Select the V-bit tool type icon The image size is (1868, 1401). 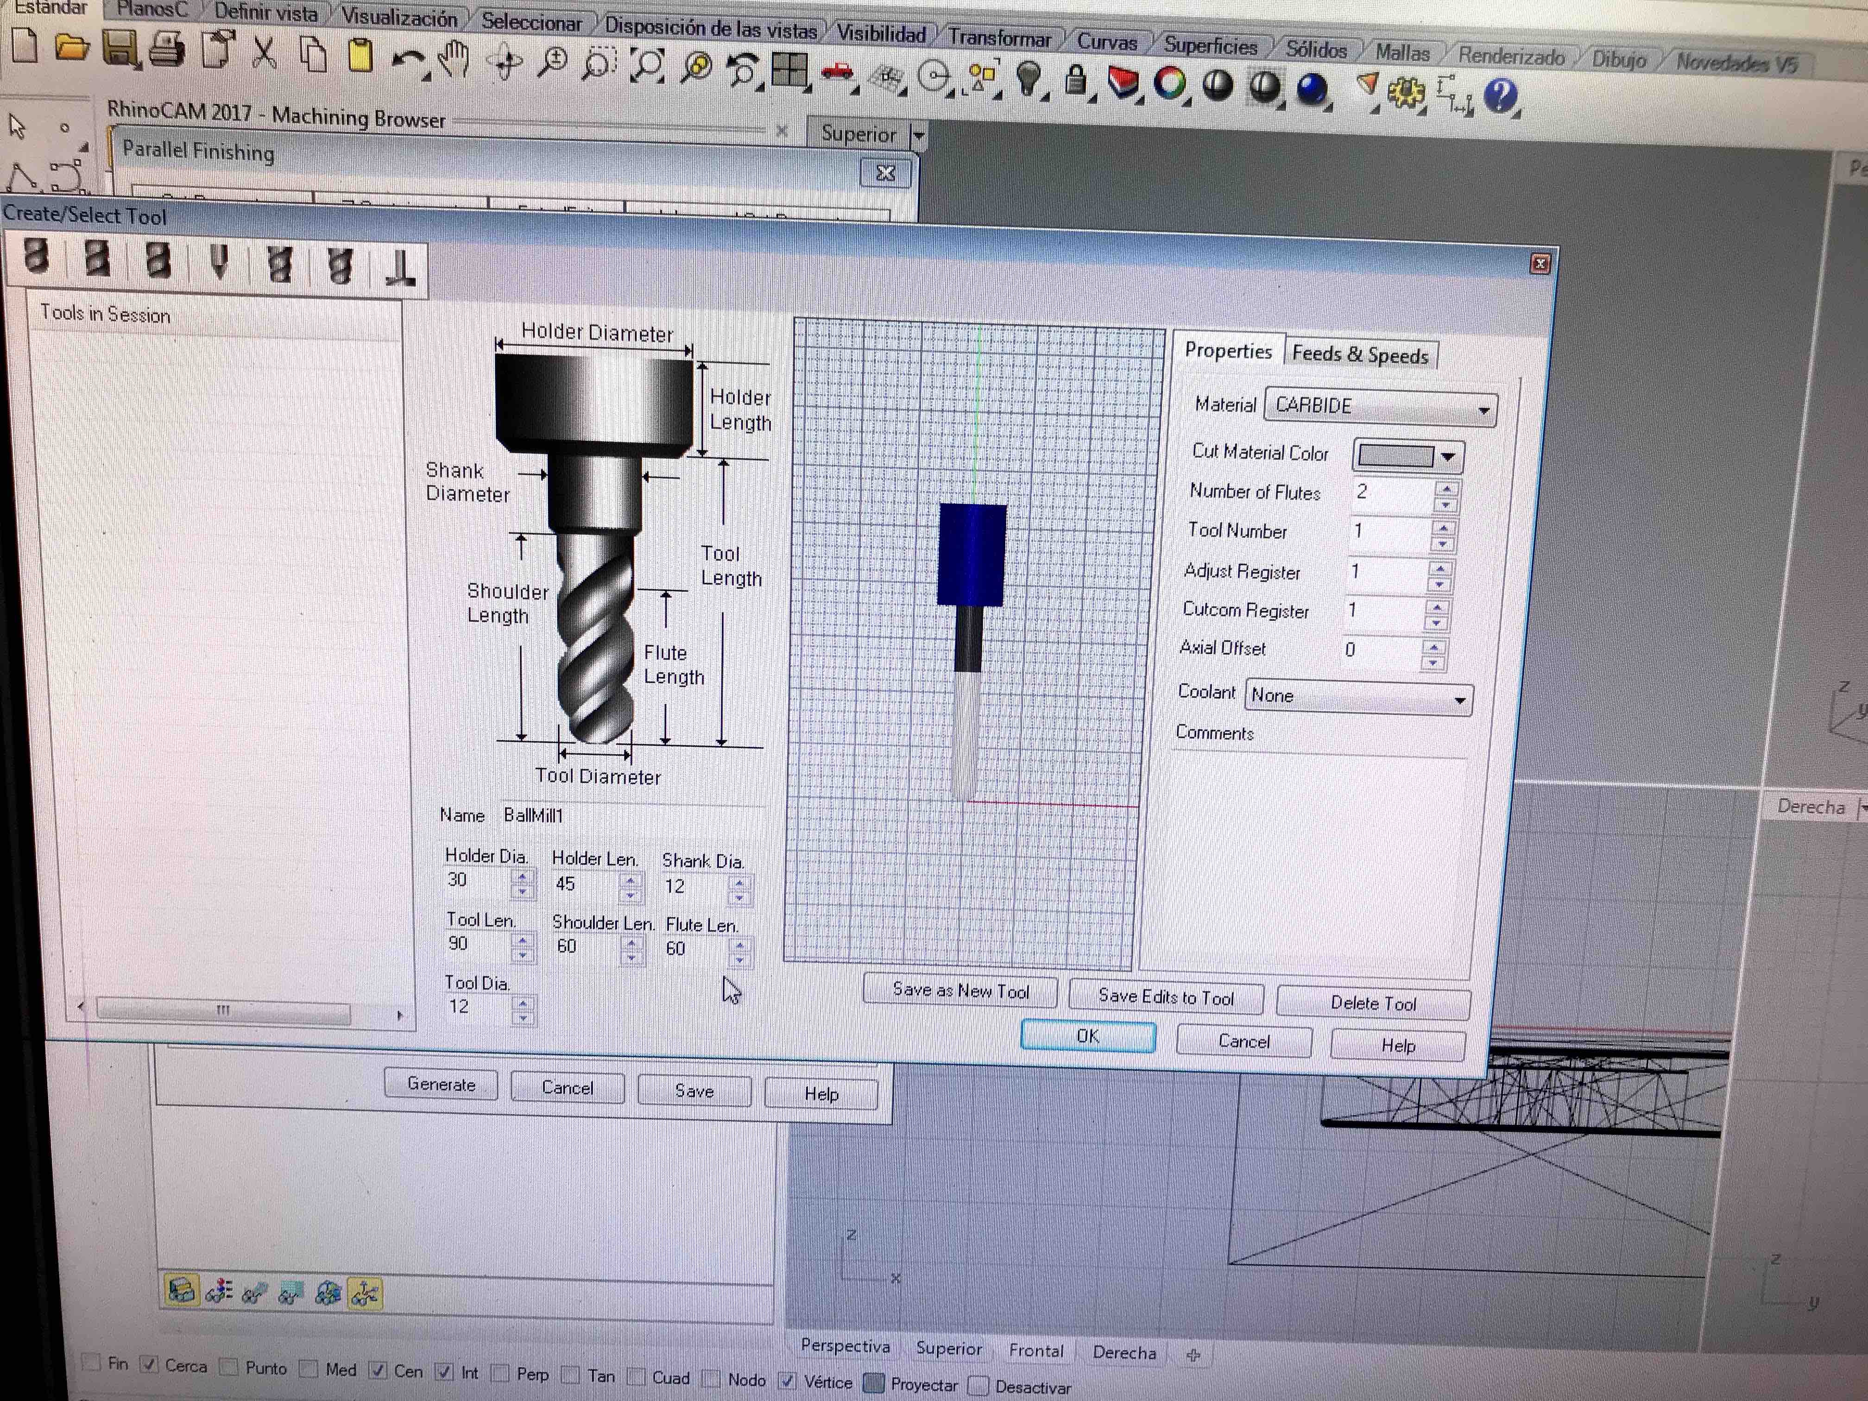pos(219,262)
